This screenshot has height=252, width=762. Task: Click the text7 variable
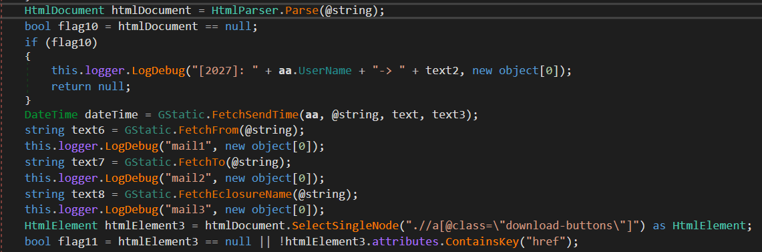(x=87, y=162)
